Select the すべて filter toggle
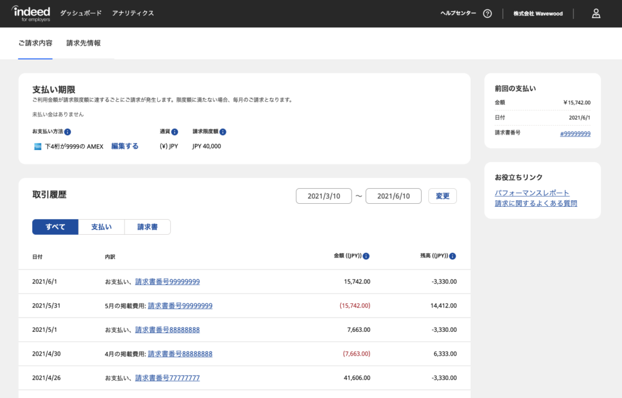622x398 pixels. coord(55,227)
